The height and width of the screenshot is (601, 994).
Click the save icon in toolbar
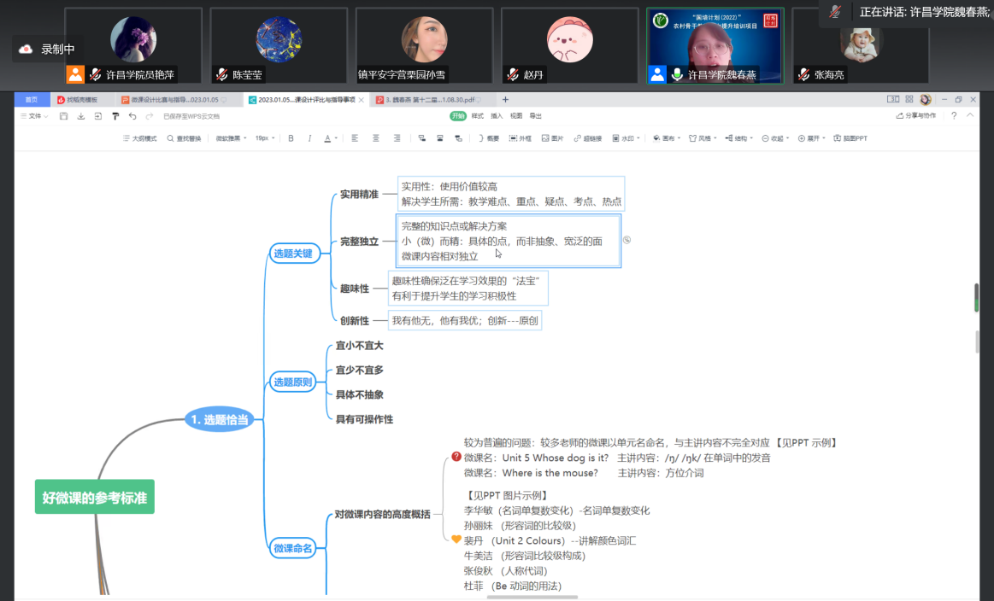pos(64,116)
